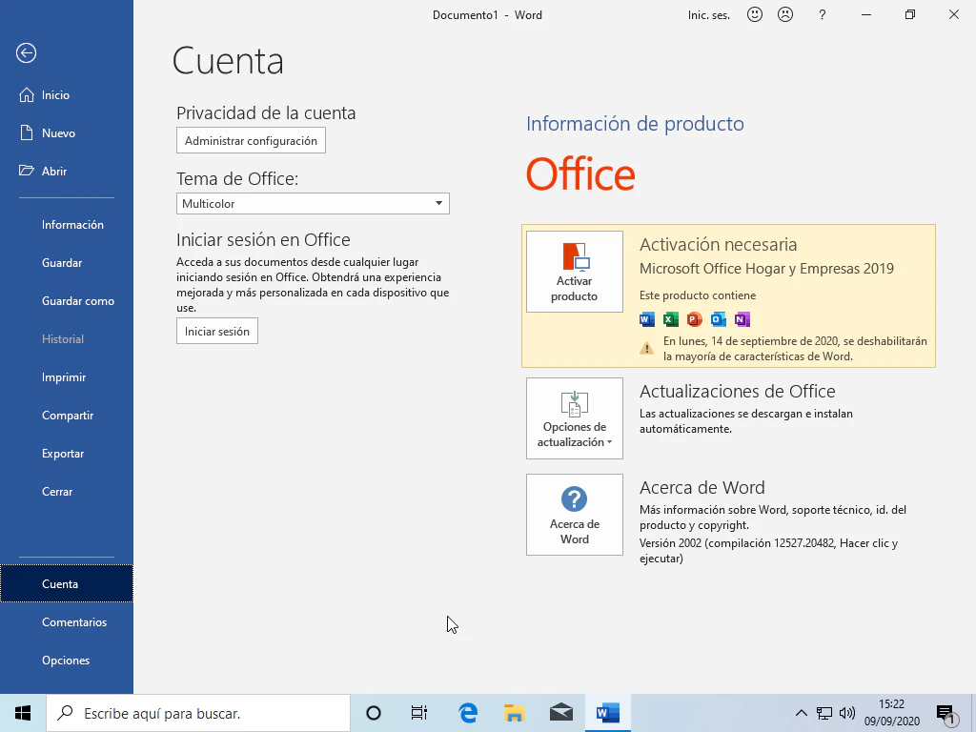
Task: Click the smiley face feedback icon
Action: [x=755, y=14]
